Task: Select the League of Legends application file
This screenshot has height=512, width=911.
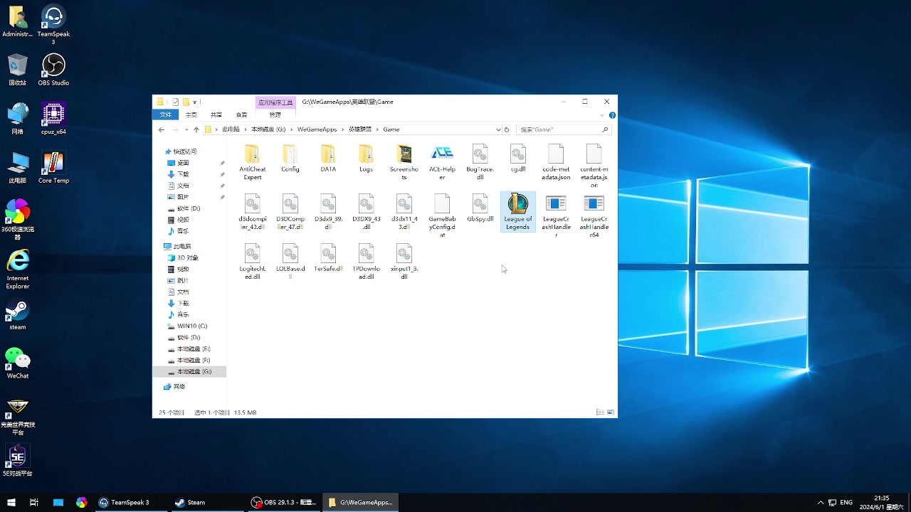Action: (x=517, y=211)
